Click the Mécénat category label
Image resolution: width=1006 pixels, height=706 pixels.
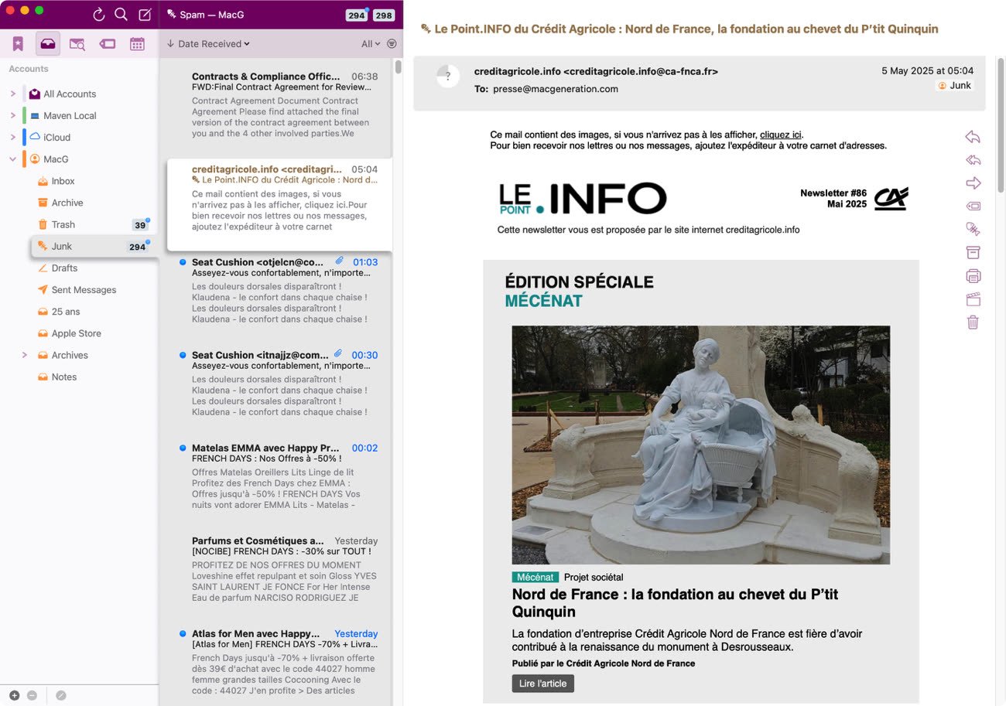535,577
